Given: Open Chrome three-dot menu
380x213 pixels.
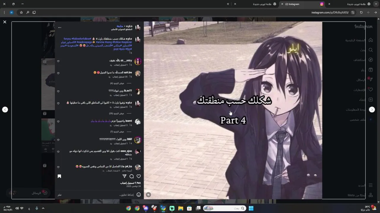Looking at the screenshot, I should 4,12.
